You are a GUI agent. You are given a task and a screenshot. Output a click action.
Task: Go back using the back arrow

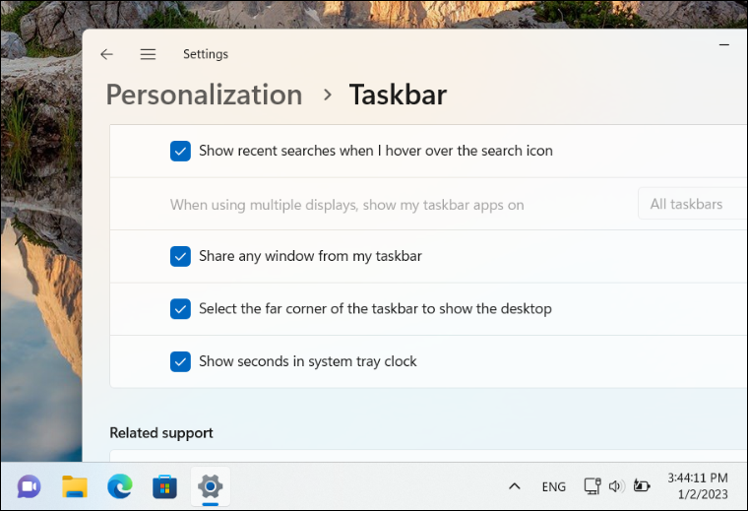pyautogui.click(x=107, y=54)
